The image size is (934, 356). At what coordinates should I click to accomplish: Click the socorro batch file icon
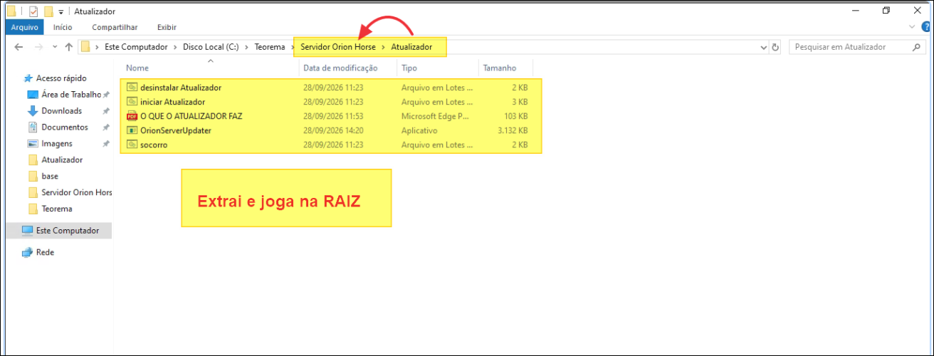(132, 145)
